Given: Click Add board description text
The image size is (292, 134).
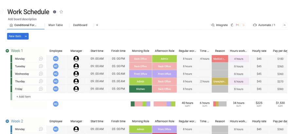Looking at the screenshot, I should 22,19.
